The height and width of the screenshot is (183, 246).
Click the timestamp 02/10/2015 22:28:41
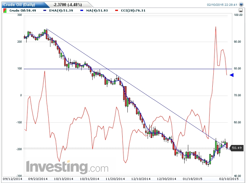tap(222, 5)
